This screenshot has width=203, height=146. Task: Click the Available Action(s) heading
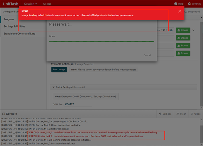point(62,64)
